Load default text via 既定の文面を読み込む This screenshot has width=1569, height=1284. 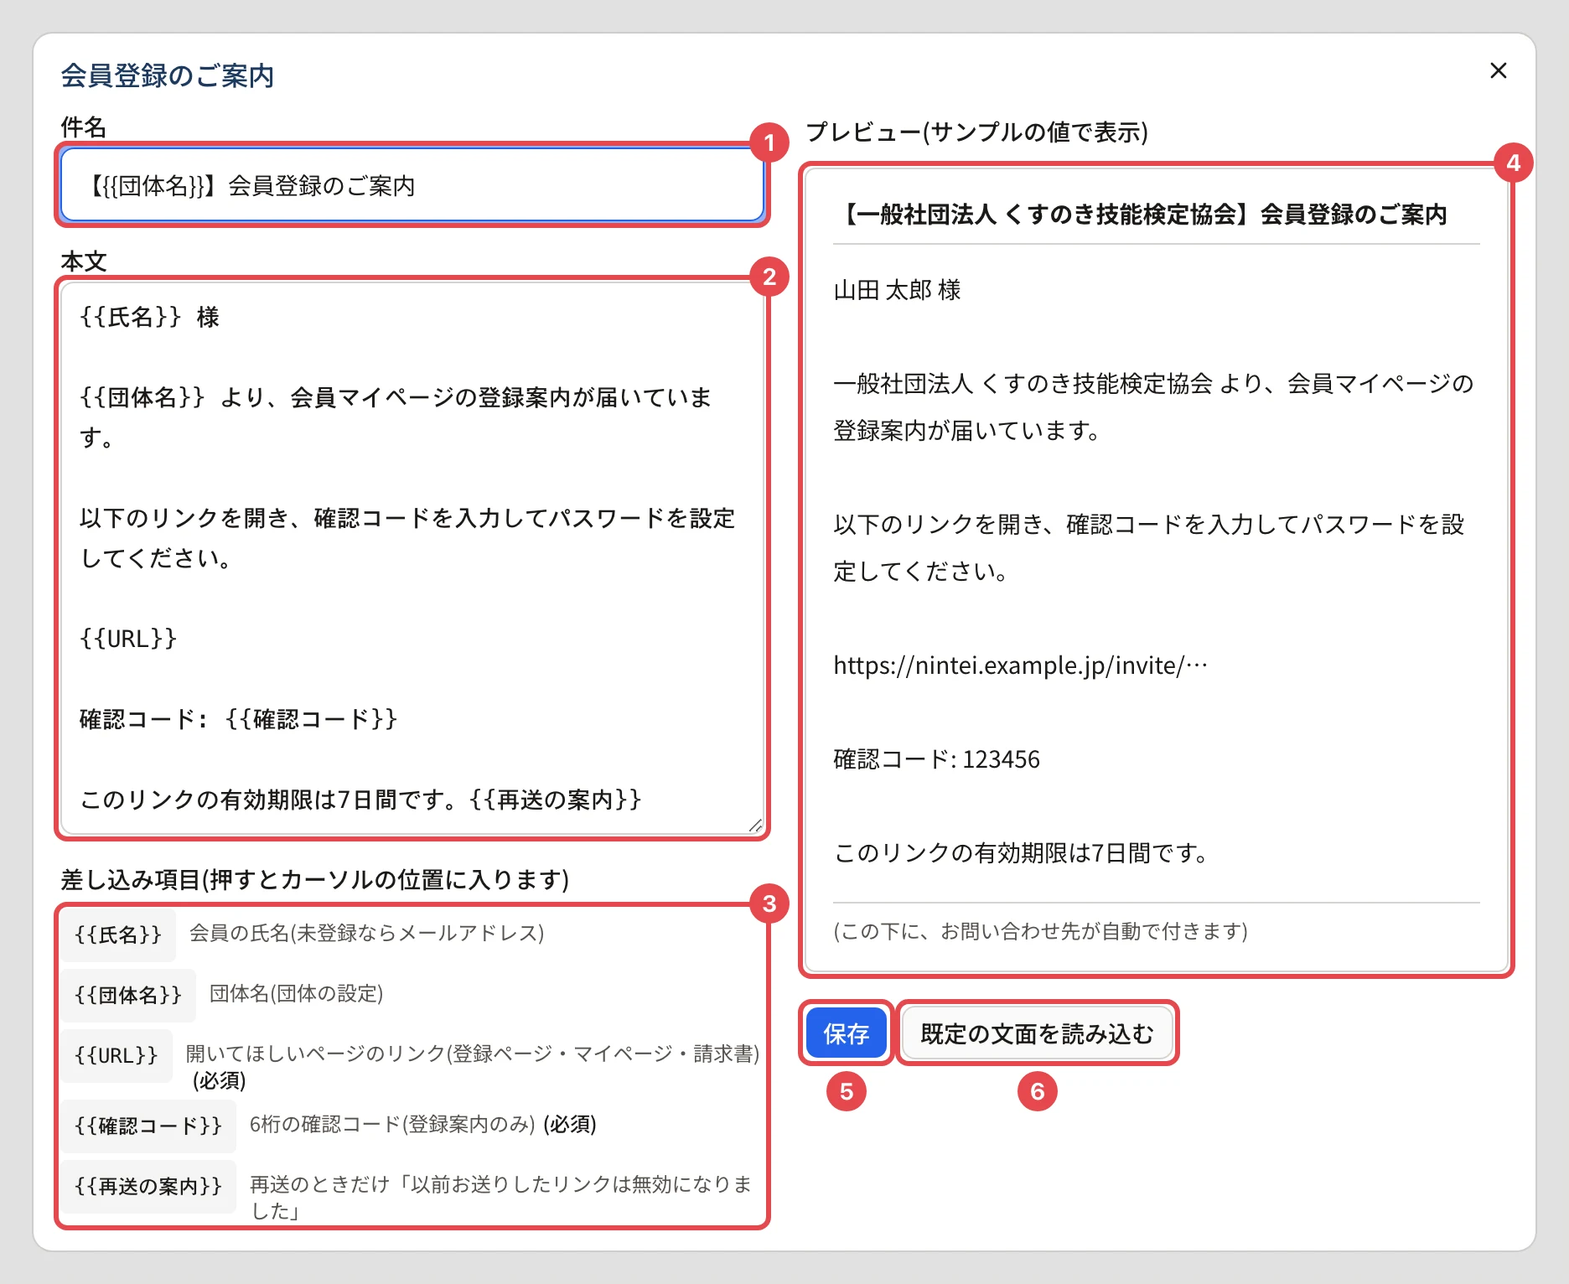tap(1037, 1033)
